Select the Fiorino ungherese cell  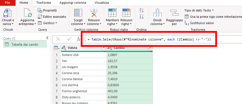pos(84,91)
